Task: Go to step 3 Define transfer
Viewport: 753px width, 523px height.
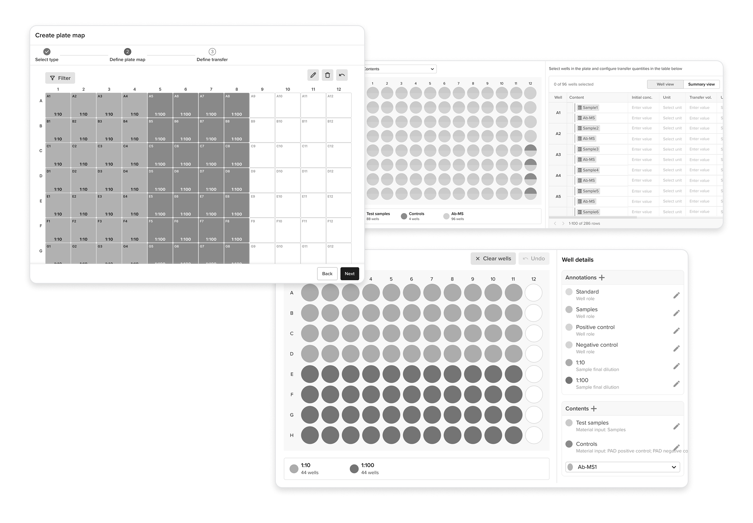Action: (212, 55)
